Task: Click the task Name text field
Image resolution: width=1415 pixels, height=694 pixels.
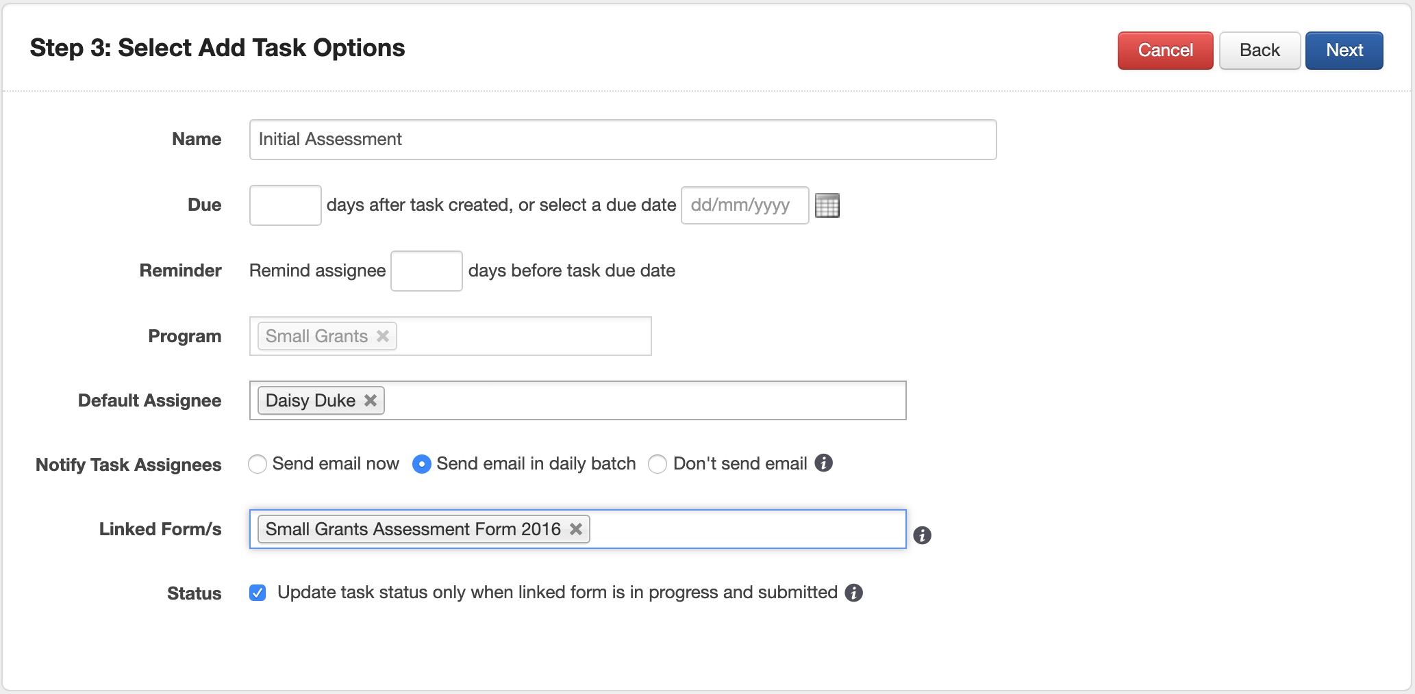Action: coord(623,140)
